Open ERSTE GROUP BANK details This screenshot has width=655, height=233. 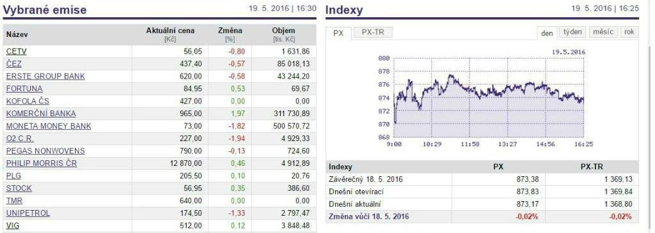[x=45, y=76]
